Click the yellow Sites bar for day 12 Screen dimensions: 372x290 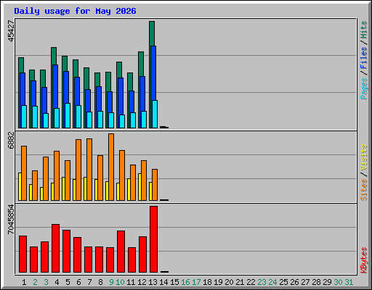click(x=139, y=187)
